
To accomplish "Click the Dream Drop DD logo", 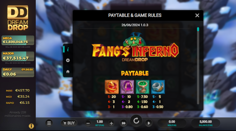I will [x=18, y=18].
